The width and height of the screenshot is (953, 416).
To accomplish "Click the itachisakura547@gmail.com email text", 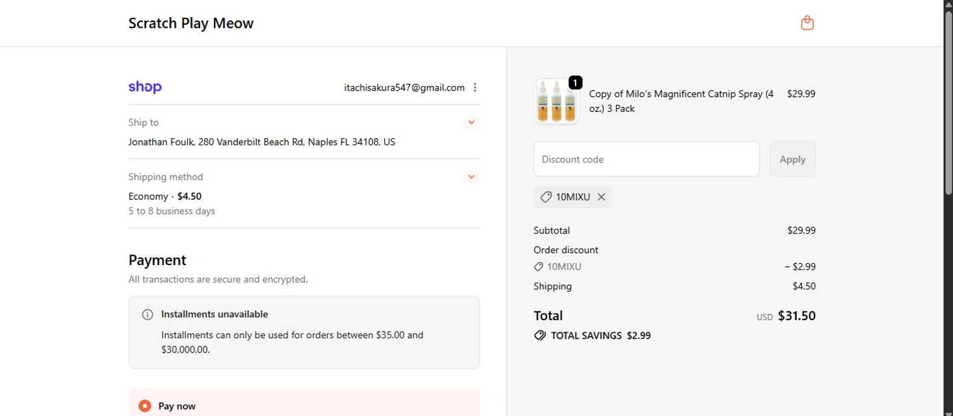I will click(404, 88).
